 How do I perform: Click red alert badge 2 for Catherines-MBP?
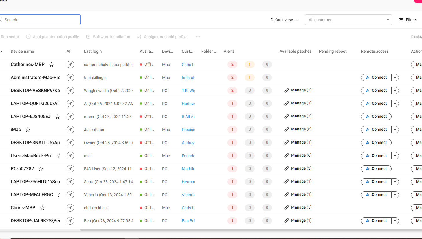click(x=232, y=65)
